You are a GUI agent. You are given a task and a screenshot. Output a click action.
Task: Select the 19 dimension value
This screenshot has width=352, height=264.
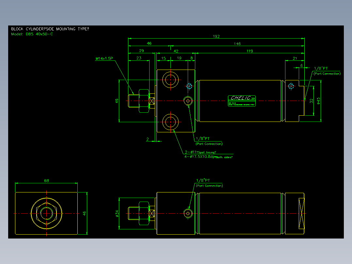(x=179, y=58)
